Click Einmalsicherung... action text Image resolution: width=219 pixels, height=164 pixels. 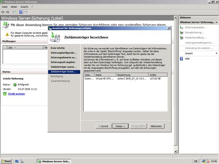[x=194, y=32]
